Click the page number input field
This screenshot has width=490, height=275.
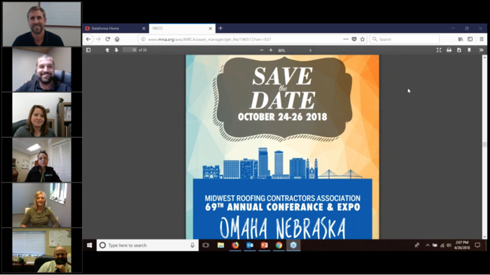coord(129,50)
